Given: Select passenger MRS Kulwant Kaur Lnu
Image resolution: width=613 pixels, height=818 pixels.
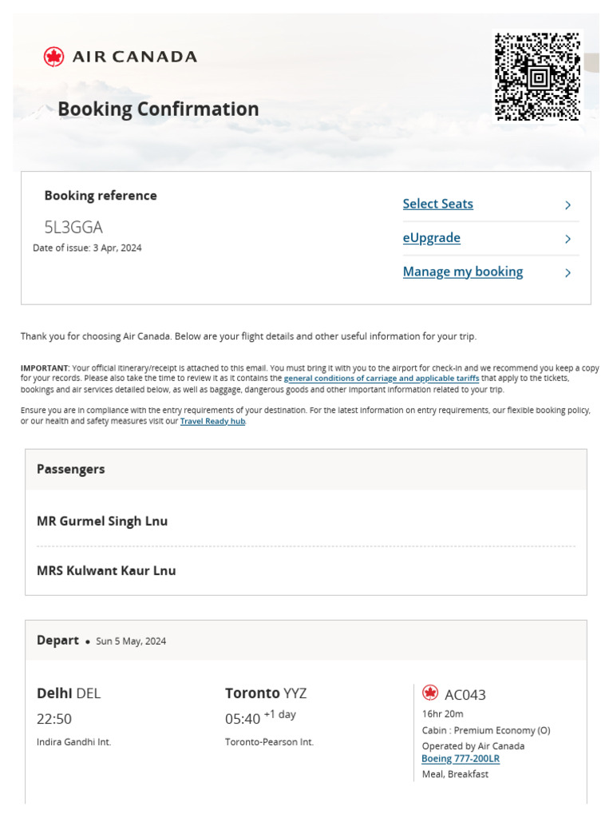Looking at the screenshot, I should click(x=106, y=570).
